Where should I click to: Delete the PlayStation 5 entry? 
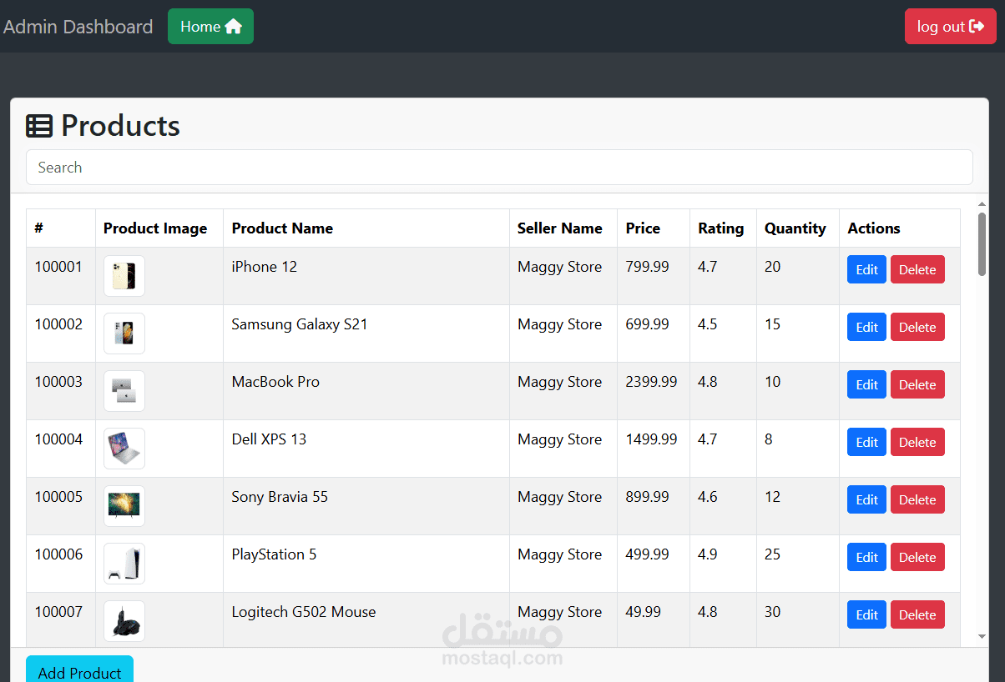tap(917, 558)
